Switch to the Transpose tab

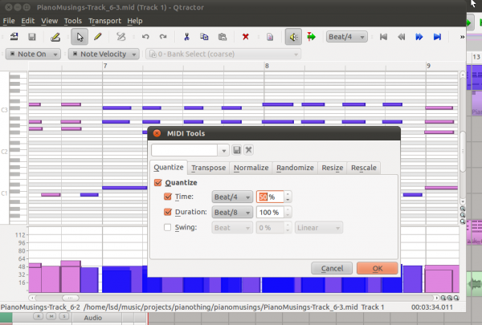click(208, 168)
